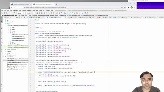Reload the page in Chrome window
This screenshot has height=92, width=164.
[x=17, y=7]
